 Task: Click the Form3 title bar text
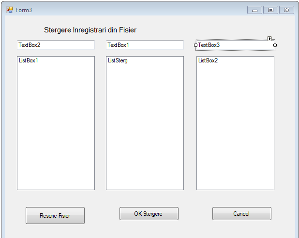24,10
